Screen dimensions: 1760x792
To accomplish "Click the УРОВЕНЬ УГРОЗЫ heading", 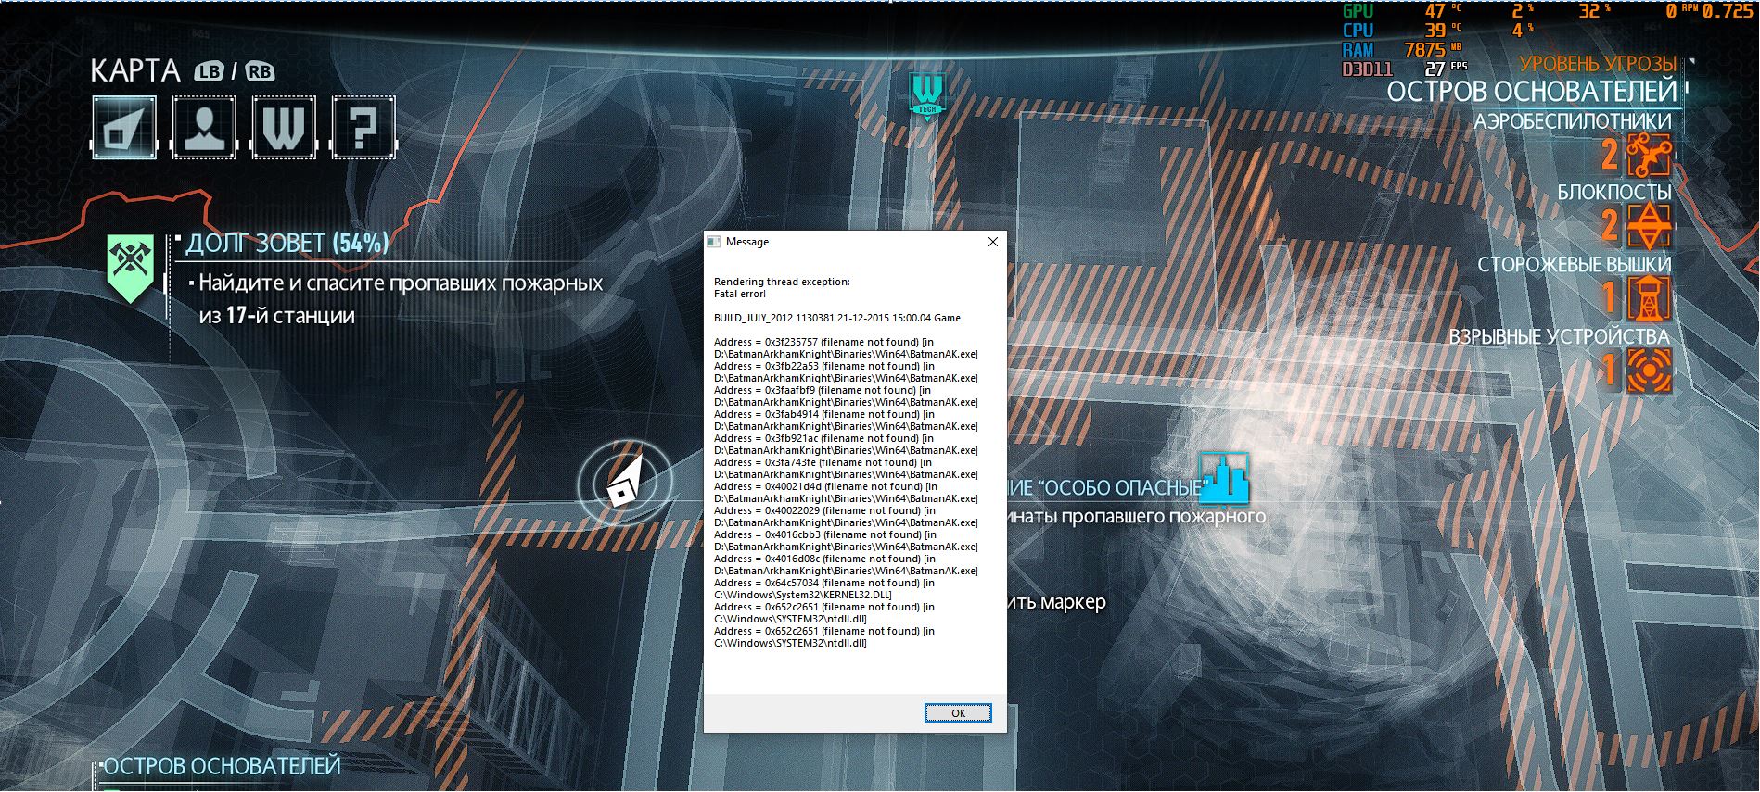I will click(x=1598, y=64).
